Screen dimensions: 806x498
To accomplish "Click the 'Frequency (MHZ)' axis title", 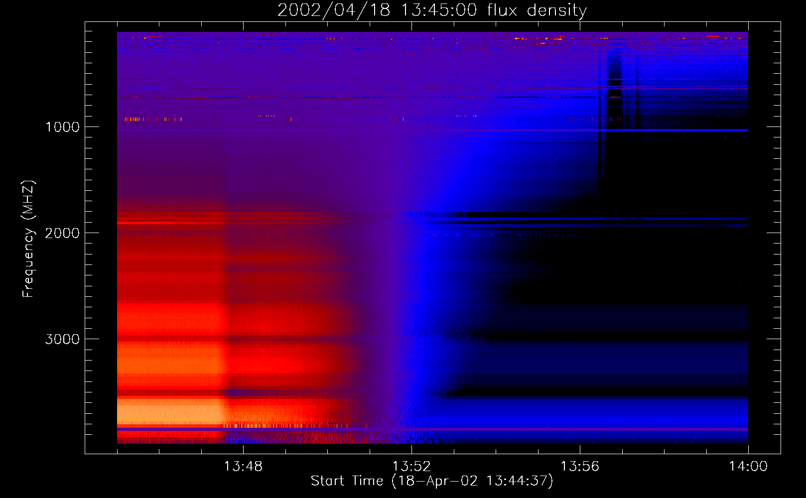I will pyautogui.click(x=29, y=239).
